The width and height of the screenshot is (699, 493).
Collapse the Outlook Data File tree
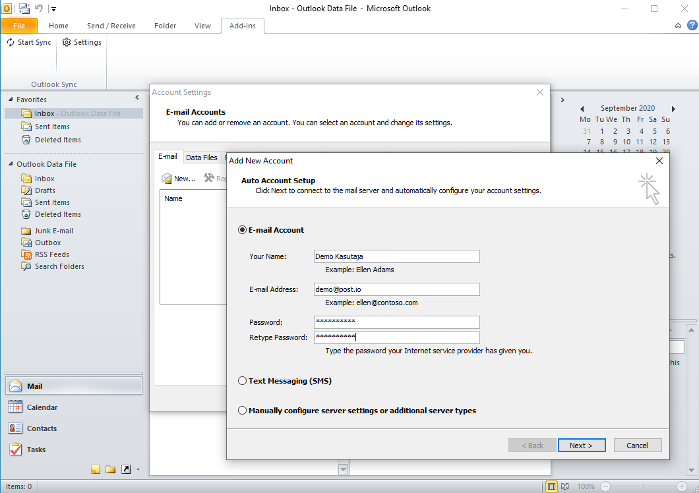[11, 164]
